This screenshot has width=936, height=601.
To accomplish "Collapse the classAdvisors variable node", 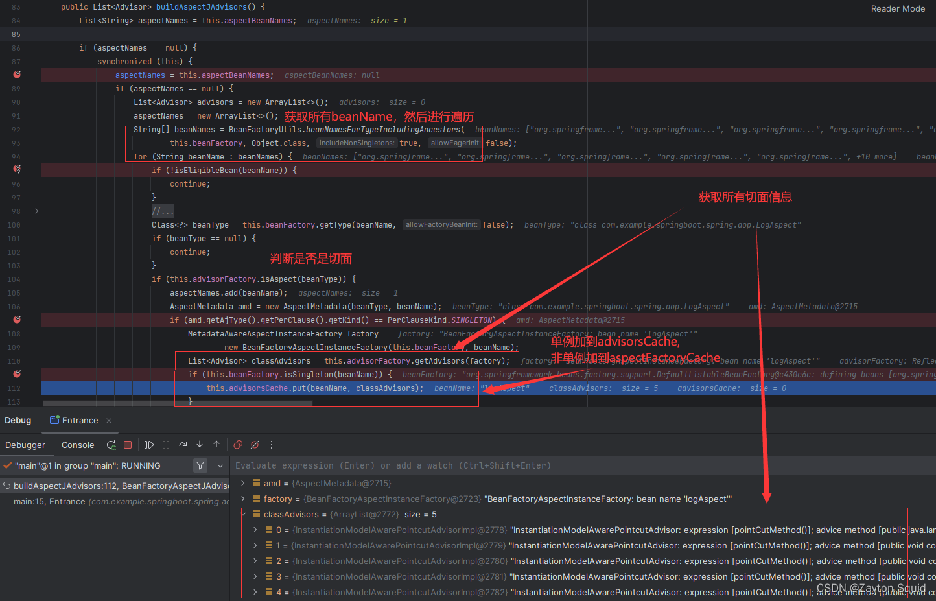I will point(243,514).
